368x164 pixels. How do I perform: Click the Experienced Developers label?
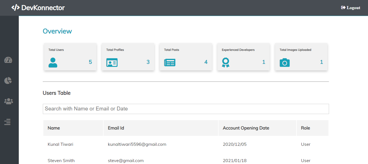(x=238, y=50)
